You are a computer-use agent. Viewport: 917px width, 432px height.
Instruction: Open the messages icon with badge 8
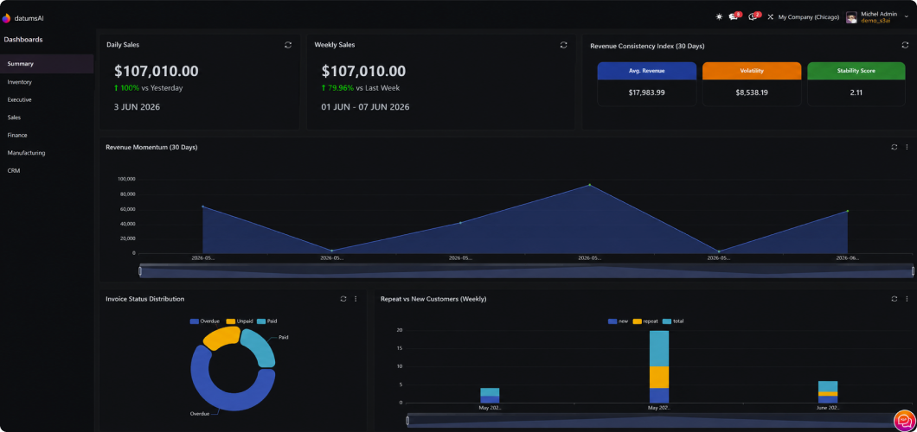(734, 17)
